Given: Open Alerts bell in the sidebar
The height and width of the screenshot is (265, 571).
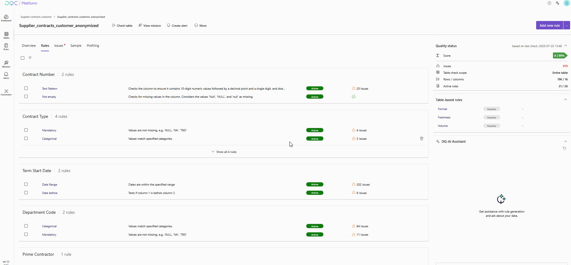Looking at the screenshot, I should point(6,76).
